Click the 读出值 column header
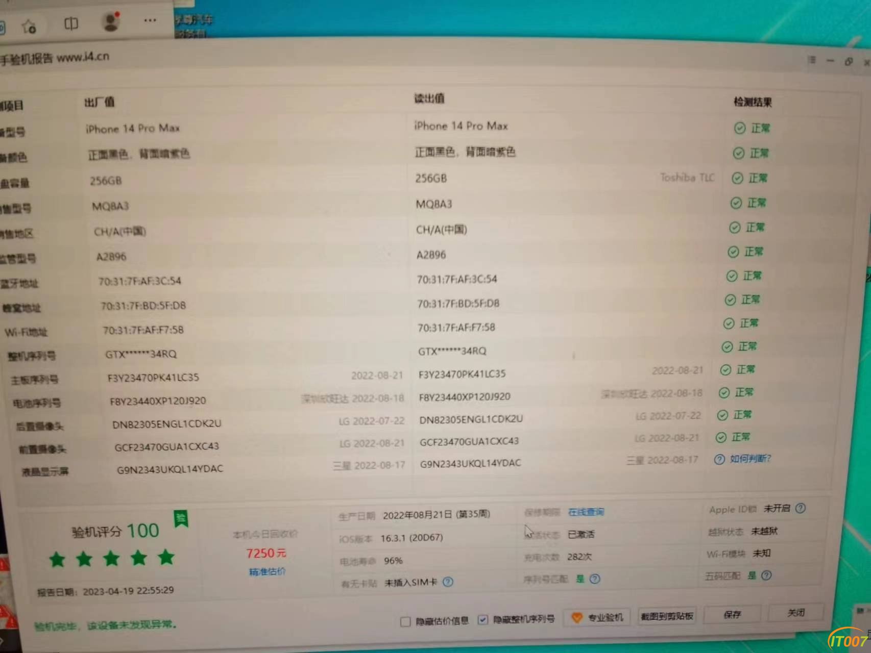Viewport: 871px width, 653px height. [x=429, y=98]
